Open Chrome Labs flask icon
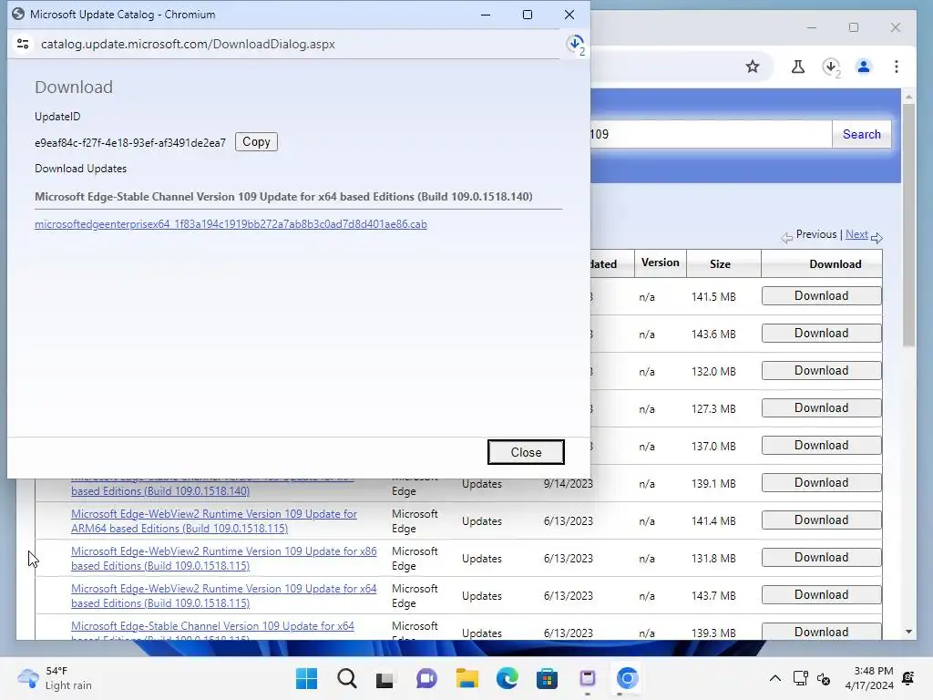The image size is (933, 700). coord(798,67)
